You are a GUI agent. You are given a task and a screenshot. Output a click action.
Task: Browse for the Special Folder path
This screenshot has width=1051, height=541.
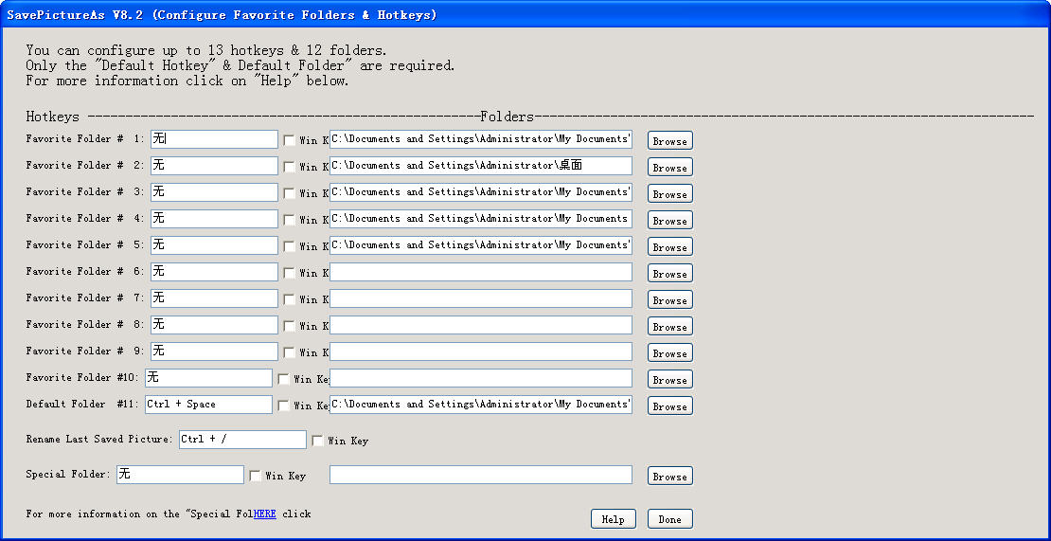(x=669, y=476)
